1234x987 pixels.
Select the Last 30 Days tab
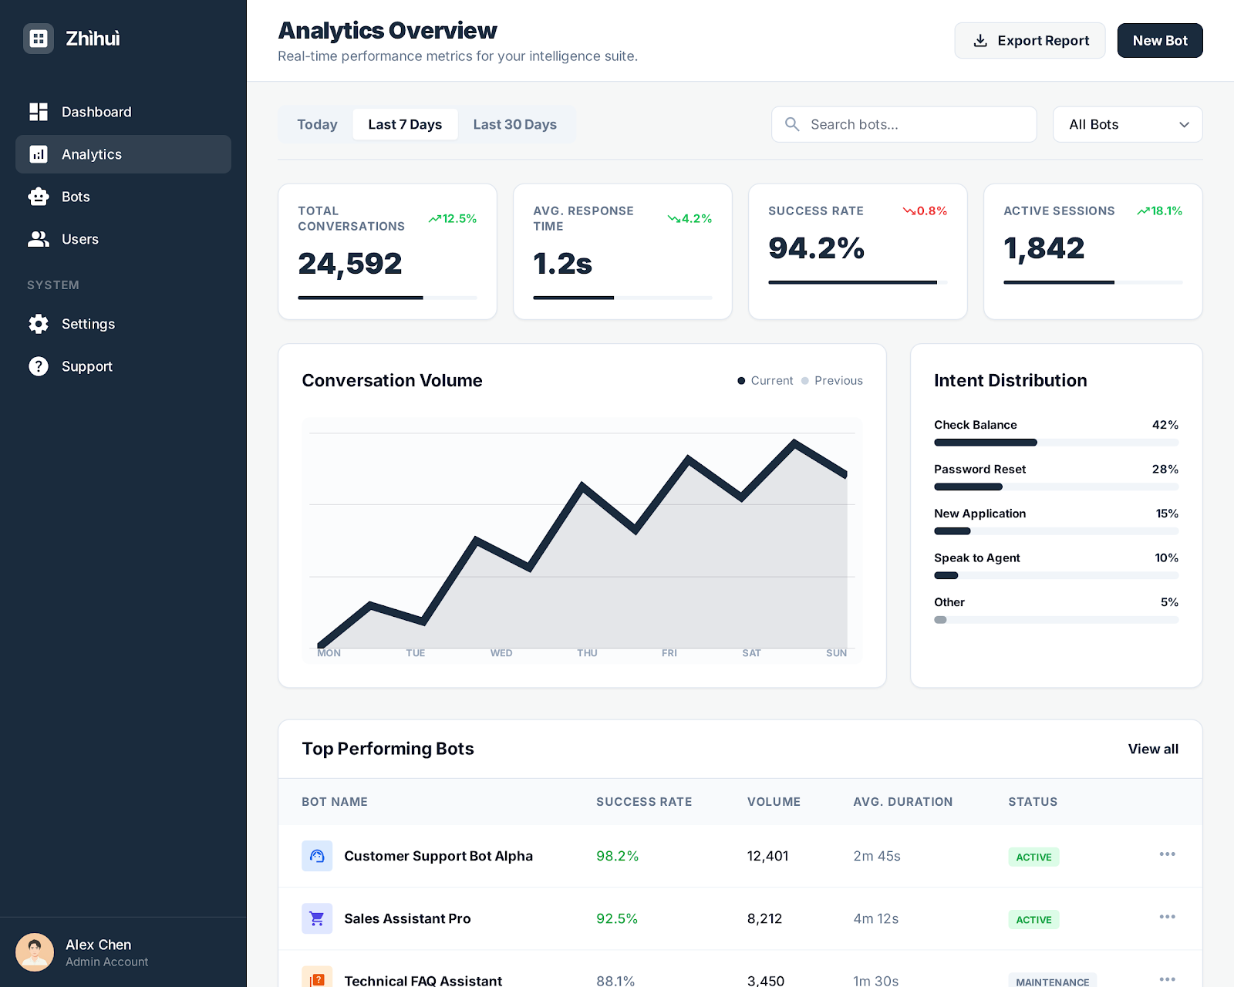514,124
